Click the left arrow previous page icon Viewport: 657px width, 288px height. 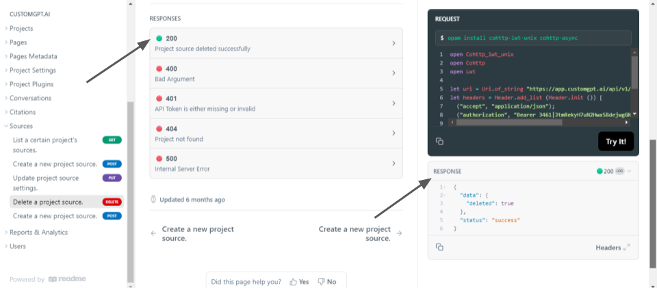[153, 233]
